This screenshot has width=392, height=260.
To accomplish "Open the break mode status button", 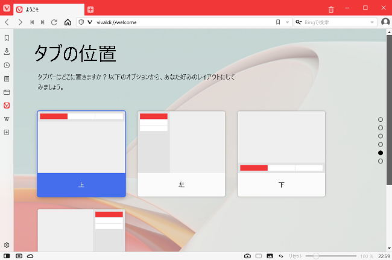I will click(x=19, y=256).
